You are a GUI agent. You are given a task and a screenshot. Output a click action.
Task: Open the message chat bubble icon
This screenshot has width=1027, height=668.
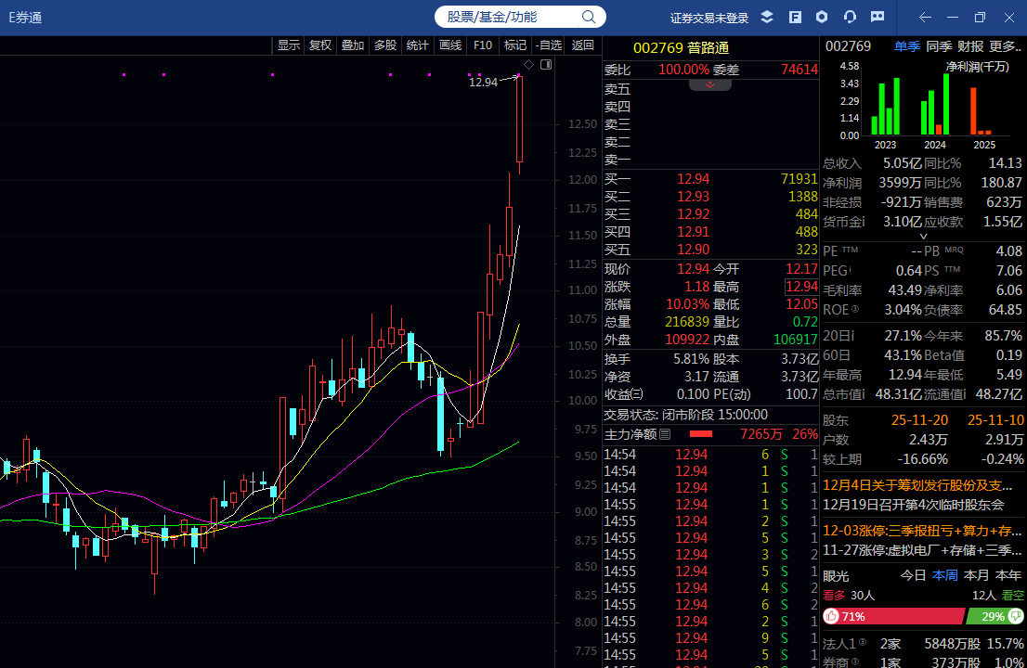click(877, 17)
